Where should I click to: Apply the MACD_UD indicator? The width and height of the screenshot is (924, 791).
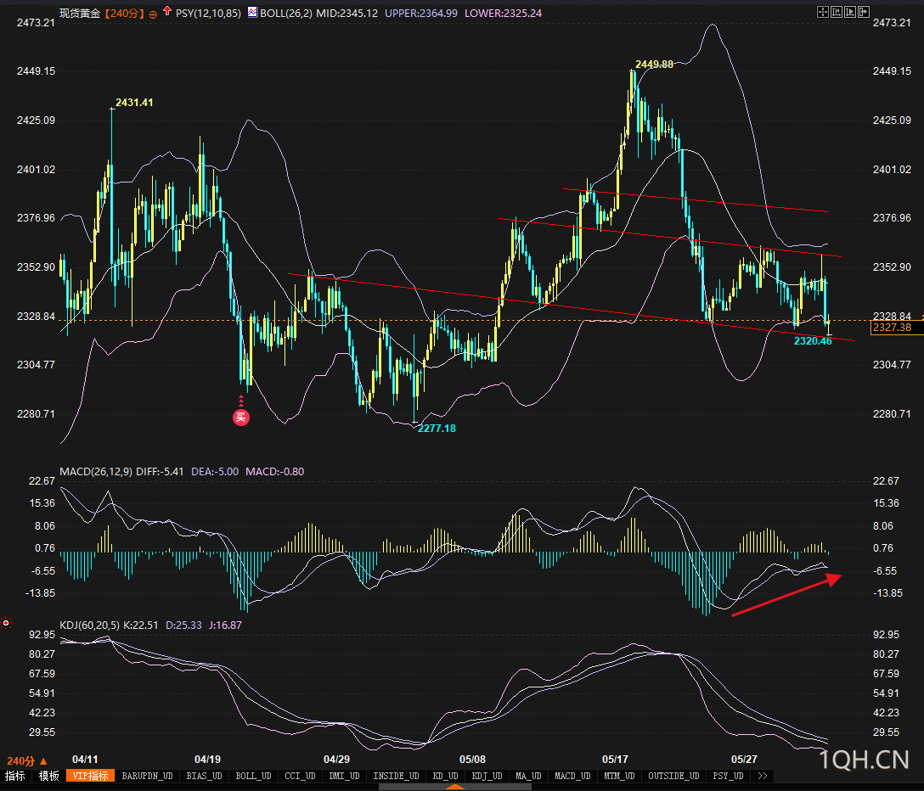[572, 776]
